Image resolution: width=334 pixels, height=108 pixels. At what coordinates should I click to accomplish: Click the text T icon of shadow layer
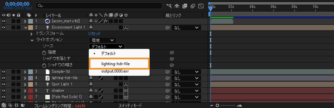[x=47, y=90]
